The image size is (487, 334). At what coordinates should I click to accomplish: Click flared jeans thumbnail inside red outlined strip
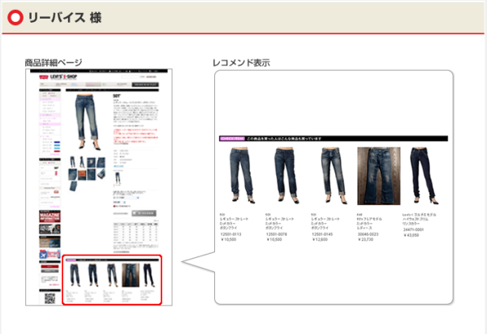click(131, 276)
